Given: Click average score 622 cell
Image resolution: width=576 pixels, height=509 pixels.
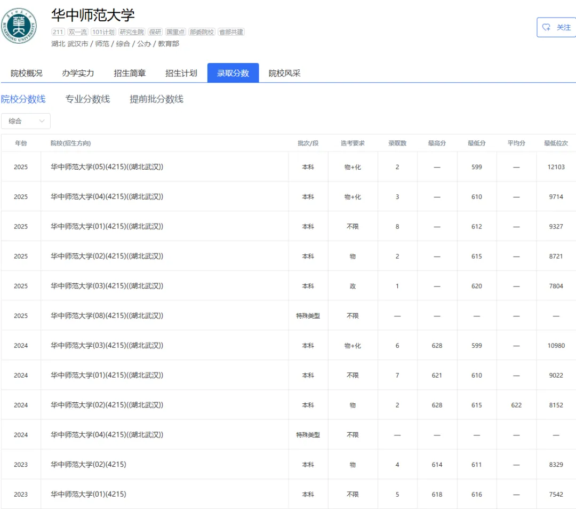Looking at the screenshot, I should pyautogui.click(x=516, y=405).
